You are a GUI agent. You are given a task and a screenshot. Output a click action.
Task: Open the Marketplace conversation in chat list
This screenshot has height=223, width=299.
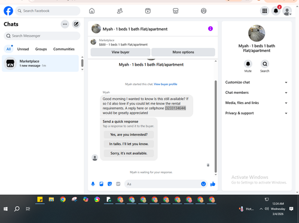40,63
